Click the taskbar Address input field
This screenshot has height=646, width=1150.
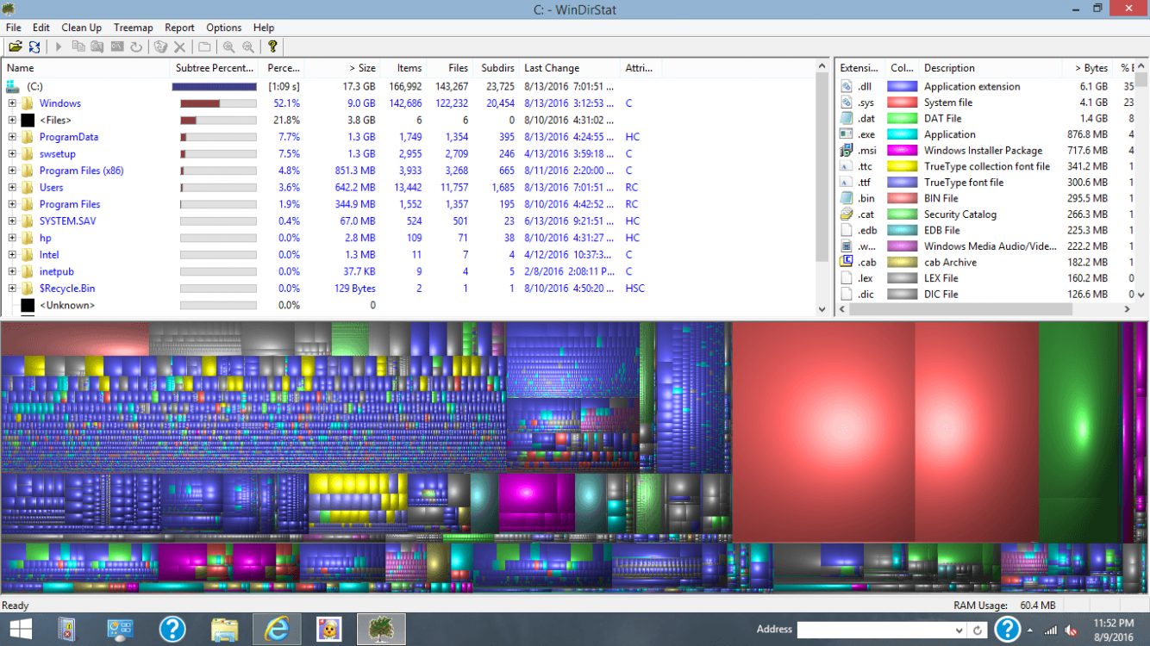[x=876, y=630]
